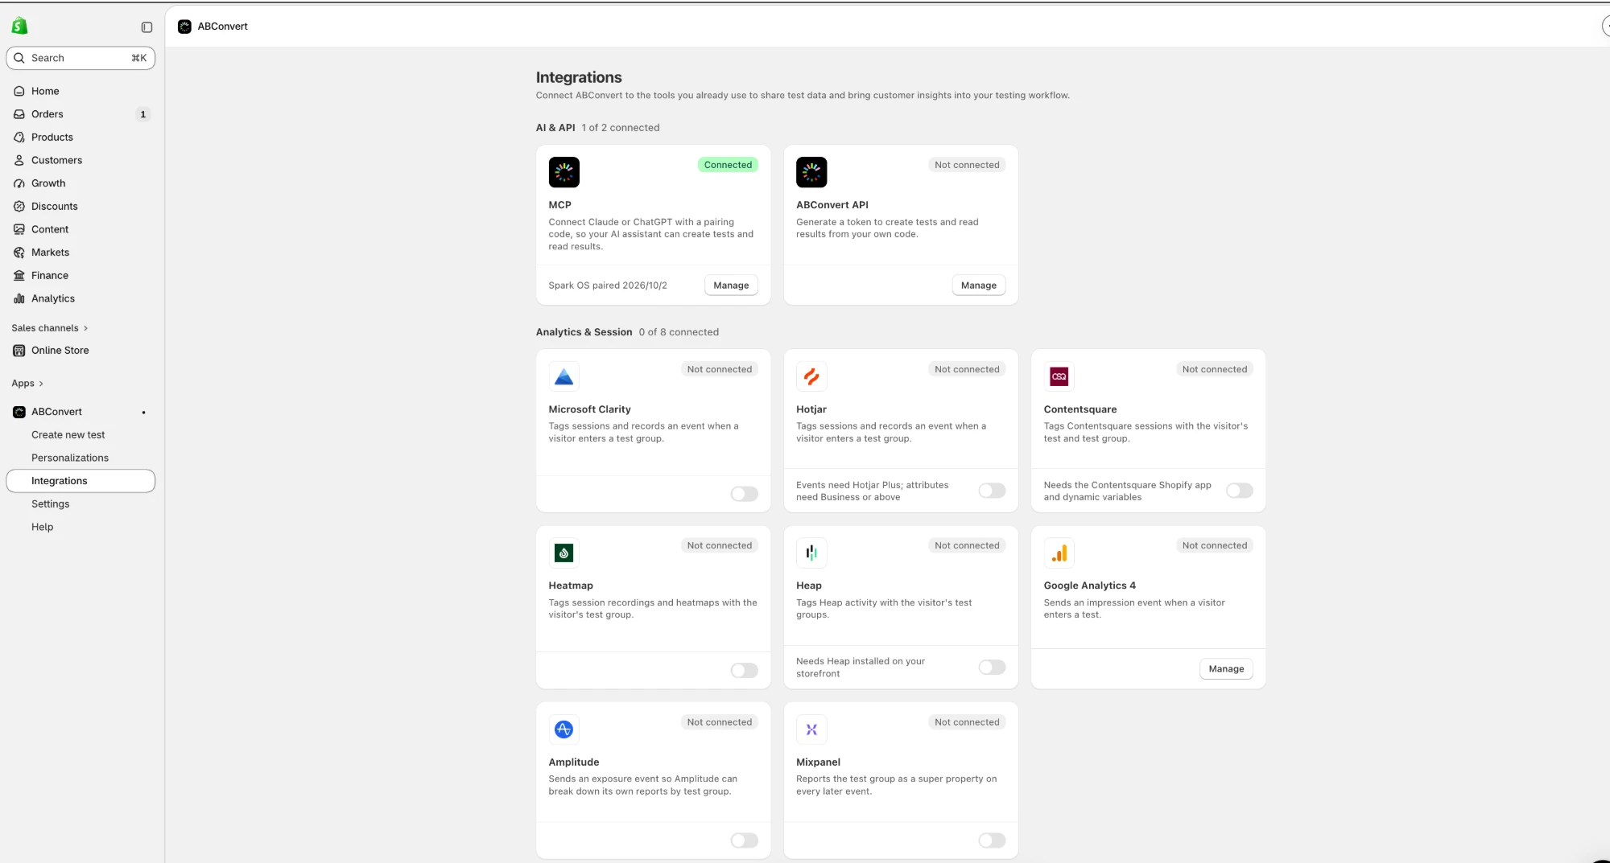Click the Contentsquare logo
The height and width of the screenshot is (863, 1610).
(1059, 376)
